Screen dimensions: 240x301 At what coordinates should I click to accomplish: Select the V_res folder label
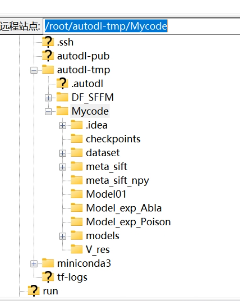point(98,250)
